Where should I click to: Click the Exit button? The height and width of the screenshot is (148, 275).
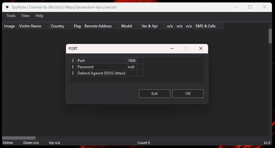pyautogui.click(x=155, y=94)
